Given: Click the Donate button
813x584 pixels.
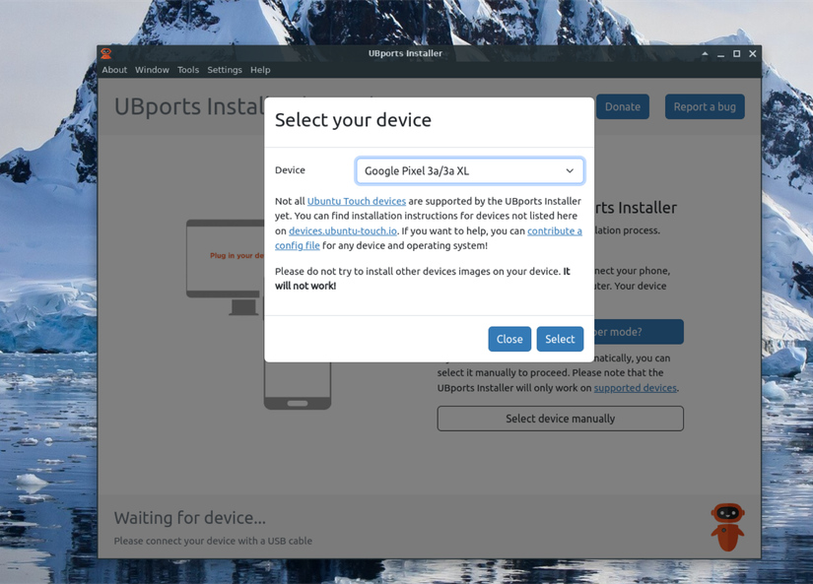Looking at the screenshot, I should pyautogui.click(x=622, y=106).
